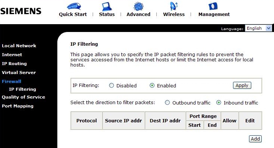Select the Disabled IP Filtering option
274x148 pixels.
click(x=111, y=86)
